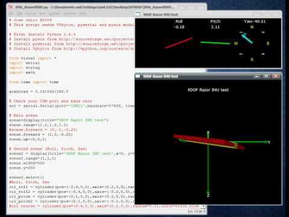The height and width of the screenshot is (217, 289).
Task: Open the Run menu
Action: [42, 13]
